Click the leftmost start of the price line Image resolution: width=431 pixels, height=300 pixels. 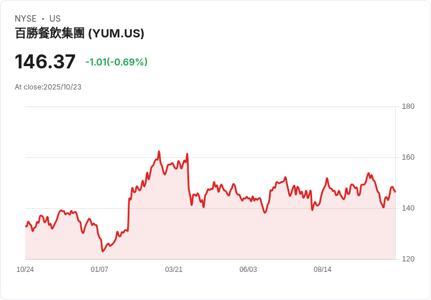point(25,226)
